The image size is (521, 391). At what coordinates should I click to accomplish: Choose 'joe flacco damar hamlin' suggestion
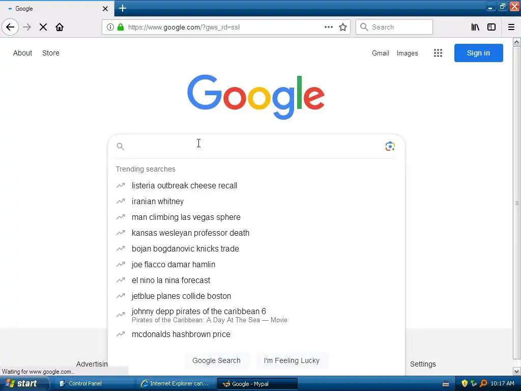(x=256, y=264)
